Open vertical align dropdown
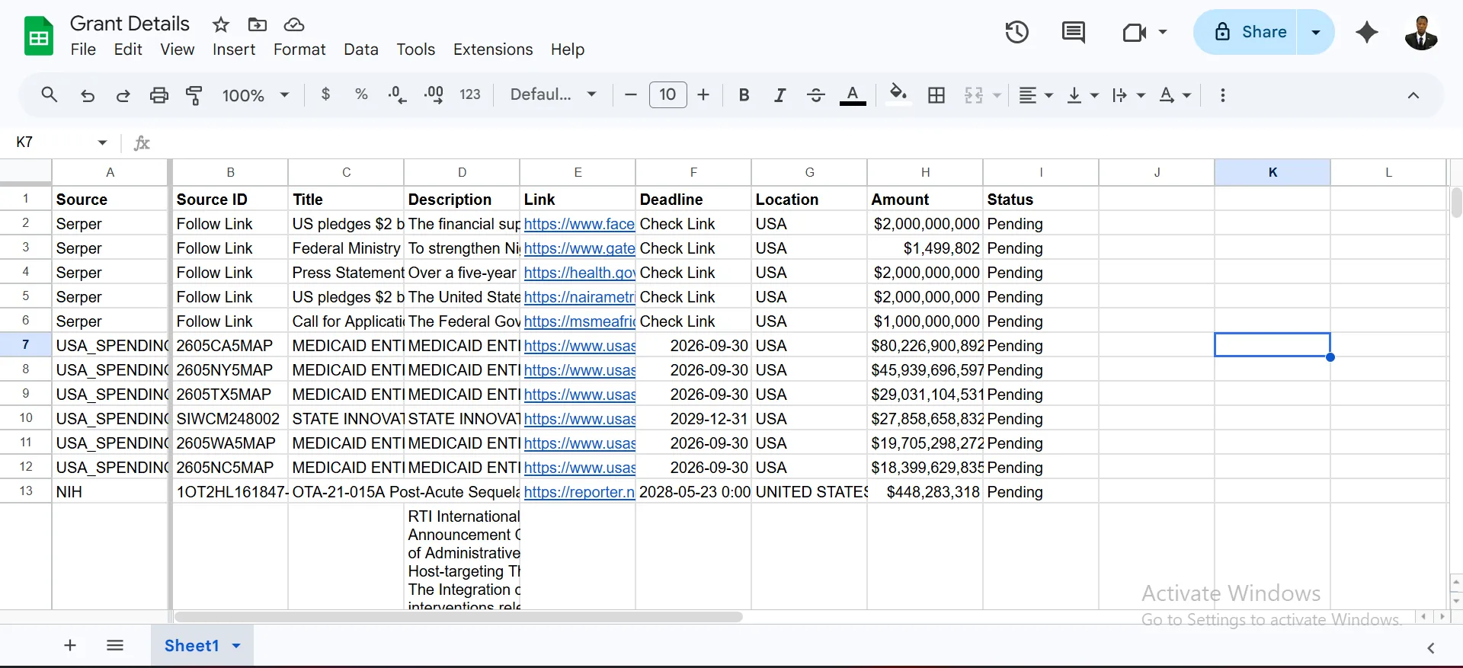The height and width of the screenshot is (668, 1463). [1082, 95]
